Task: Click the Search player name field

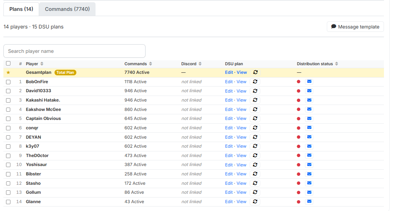Action: point(74,51)
